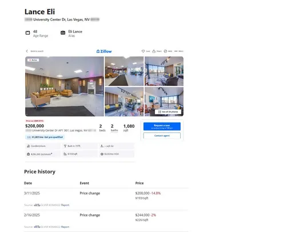The height and width of the screenshot is (232, 286).
Task: Open the main lobby listing photo
Action: click(65, 86)
